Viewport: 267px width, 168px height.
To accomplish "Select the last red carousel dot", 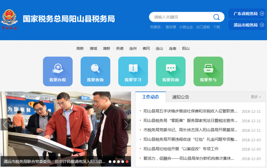I will (x=127, y=162).
